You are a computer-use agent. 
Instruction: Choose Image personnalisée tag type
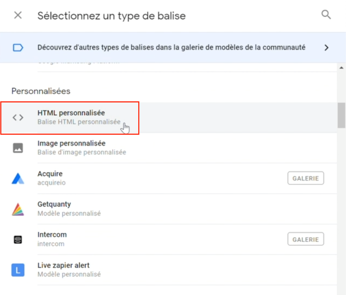(169, 148)
